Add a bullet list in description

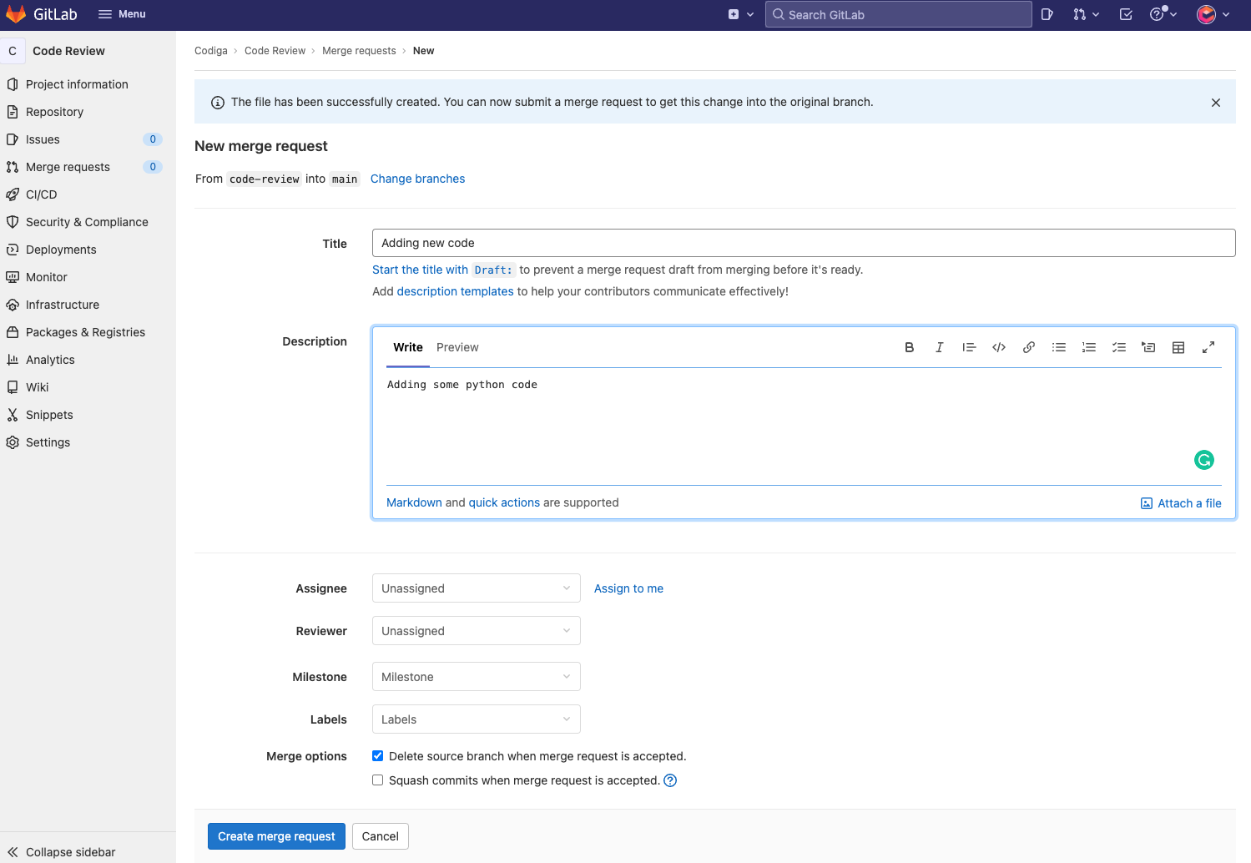1059,347
